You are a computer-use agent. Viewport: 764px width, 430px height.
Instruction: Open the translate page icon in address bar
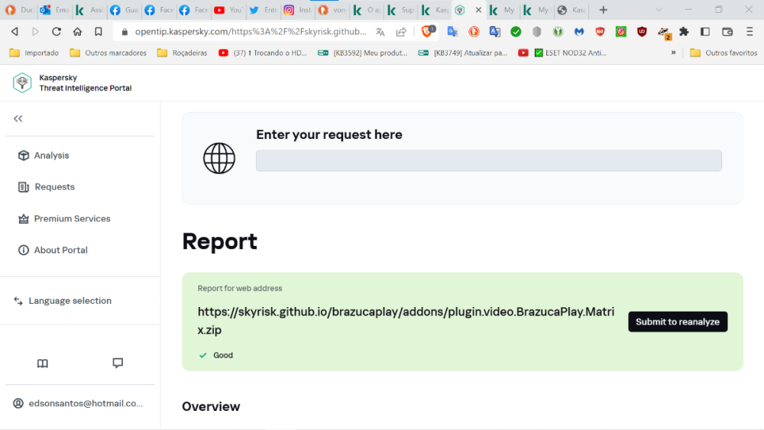pos(380,32)
